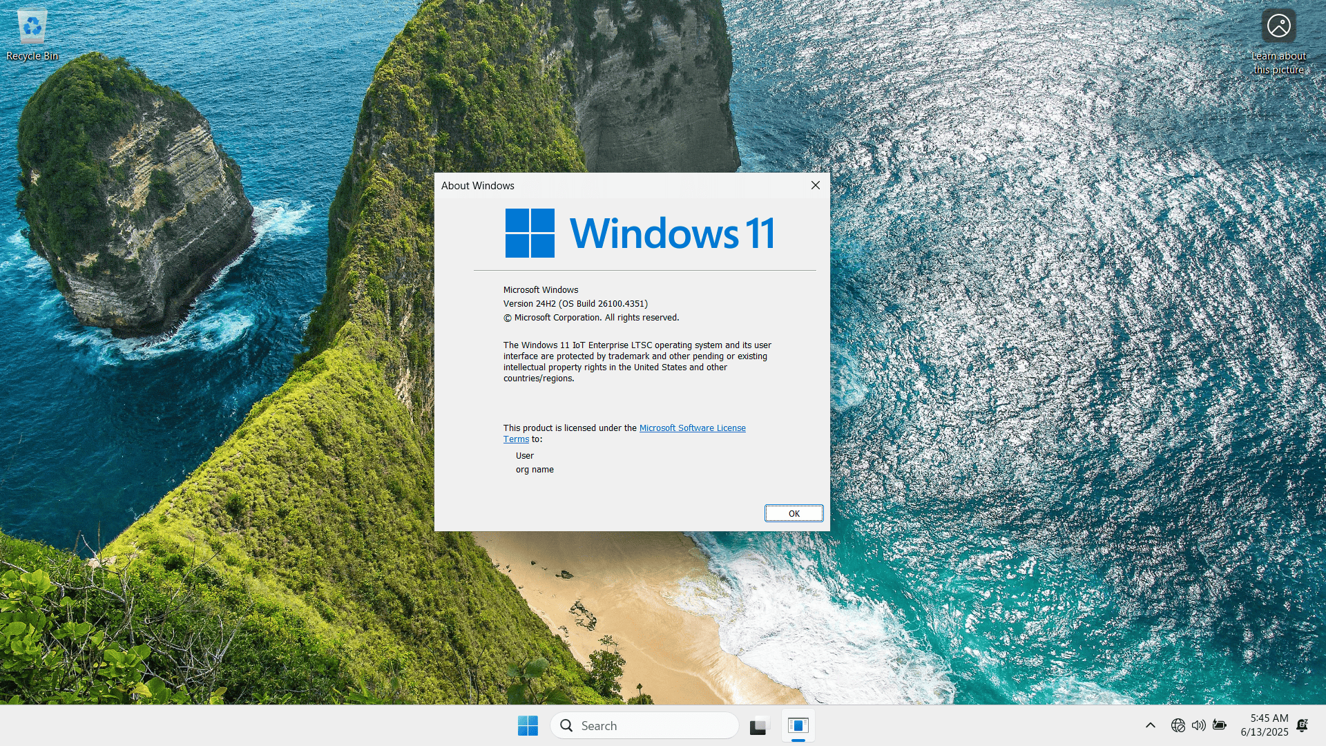Open the Recycle Bin desktop icon
The image size is (1326, 746).
coord(32,35)
